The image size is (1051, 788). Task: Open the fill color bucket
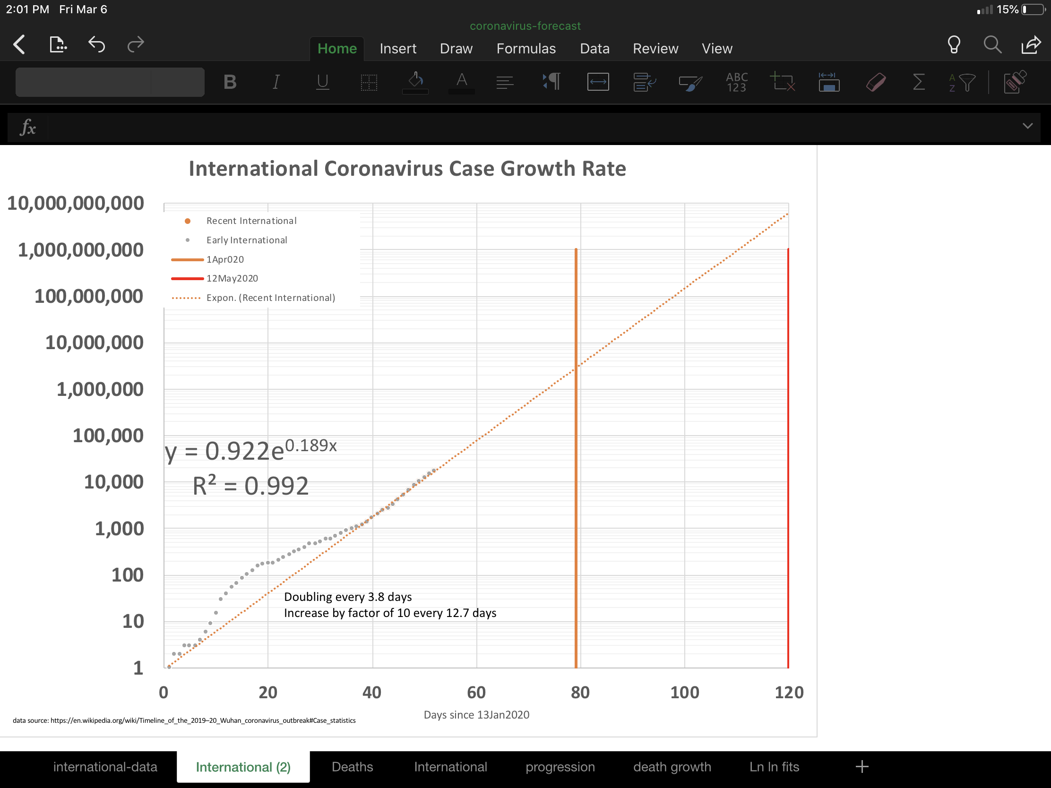click(x=415, y=81)
